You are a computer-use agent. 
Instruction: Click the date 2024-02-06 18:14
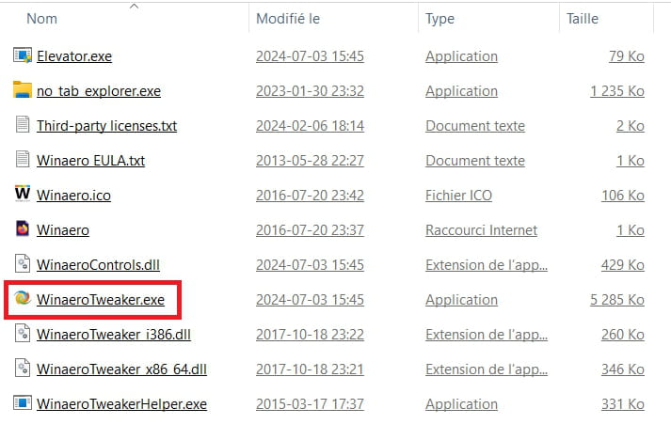[x=310, y=126]
